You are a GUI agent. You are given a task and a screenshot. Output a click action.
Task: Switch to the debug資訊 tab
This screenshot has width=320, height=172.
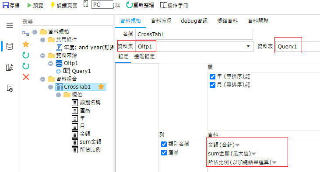pos(194,21)
